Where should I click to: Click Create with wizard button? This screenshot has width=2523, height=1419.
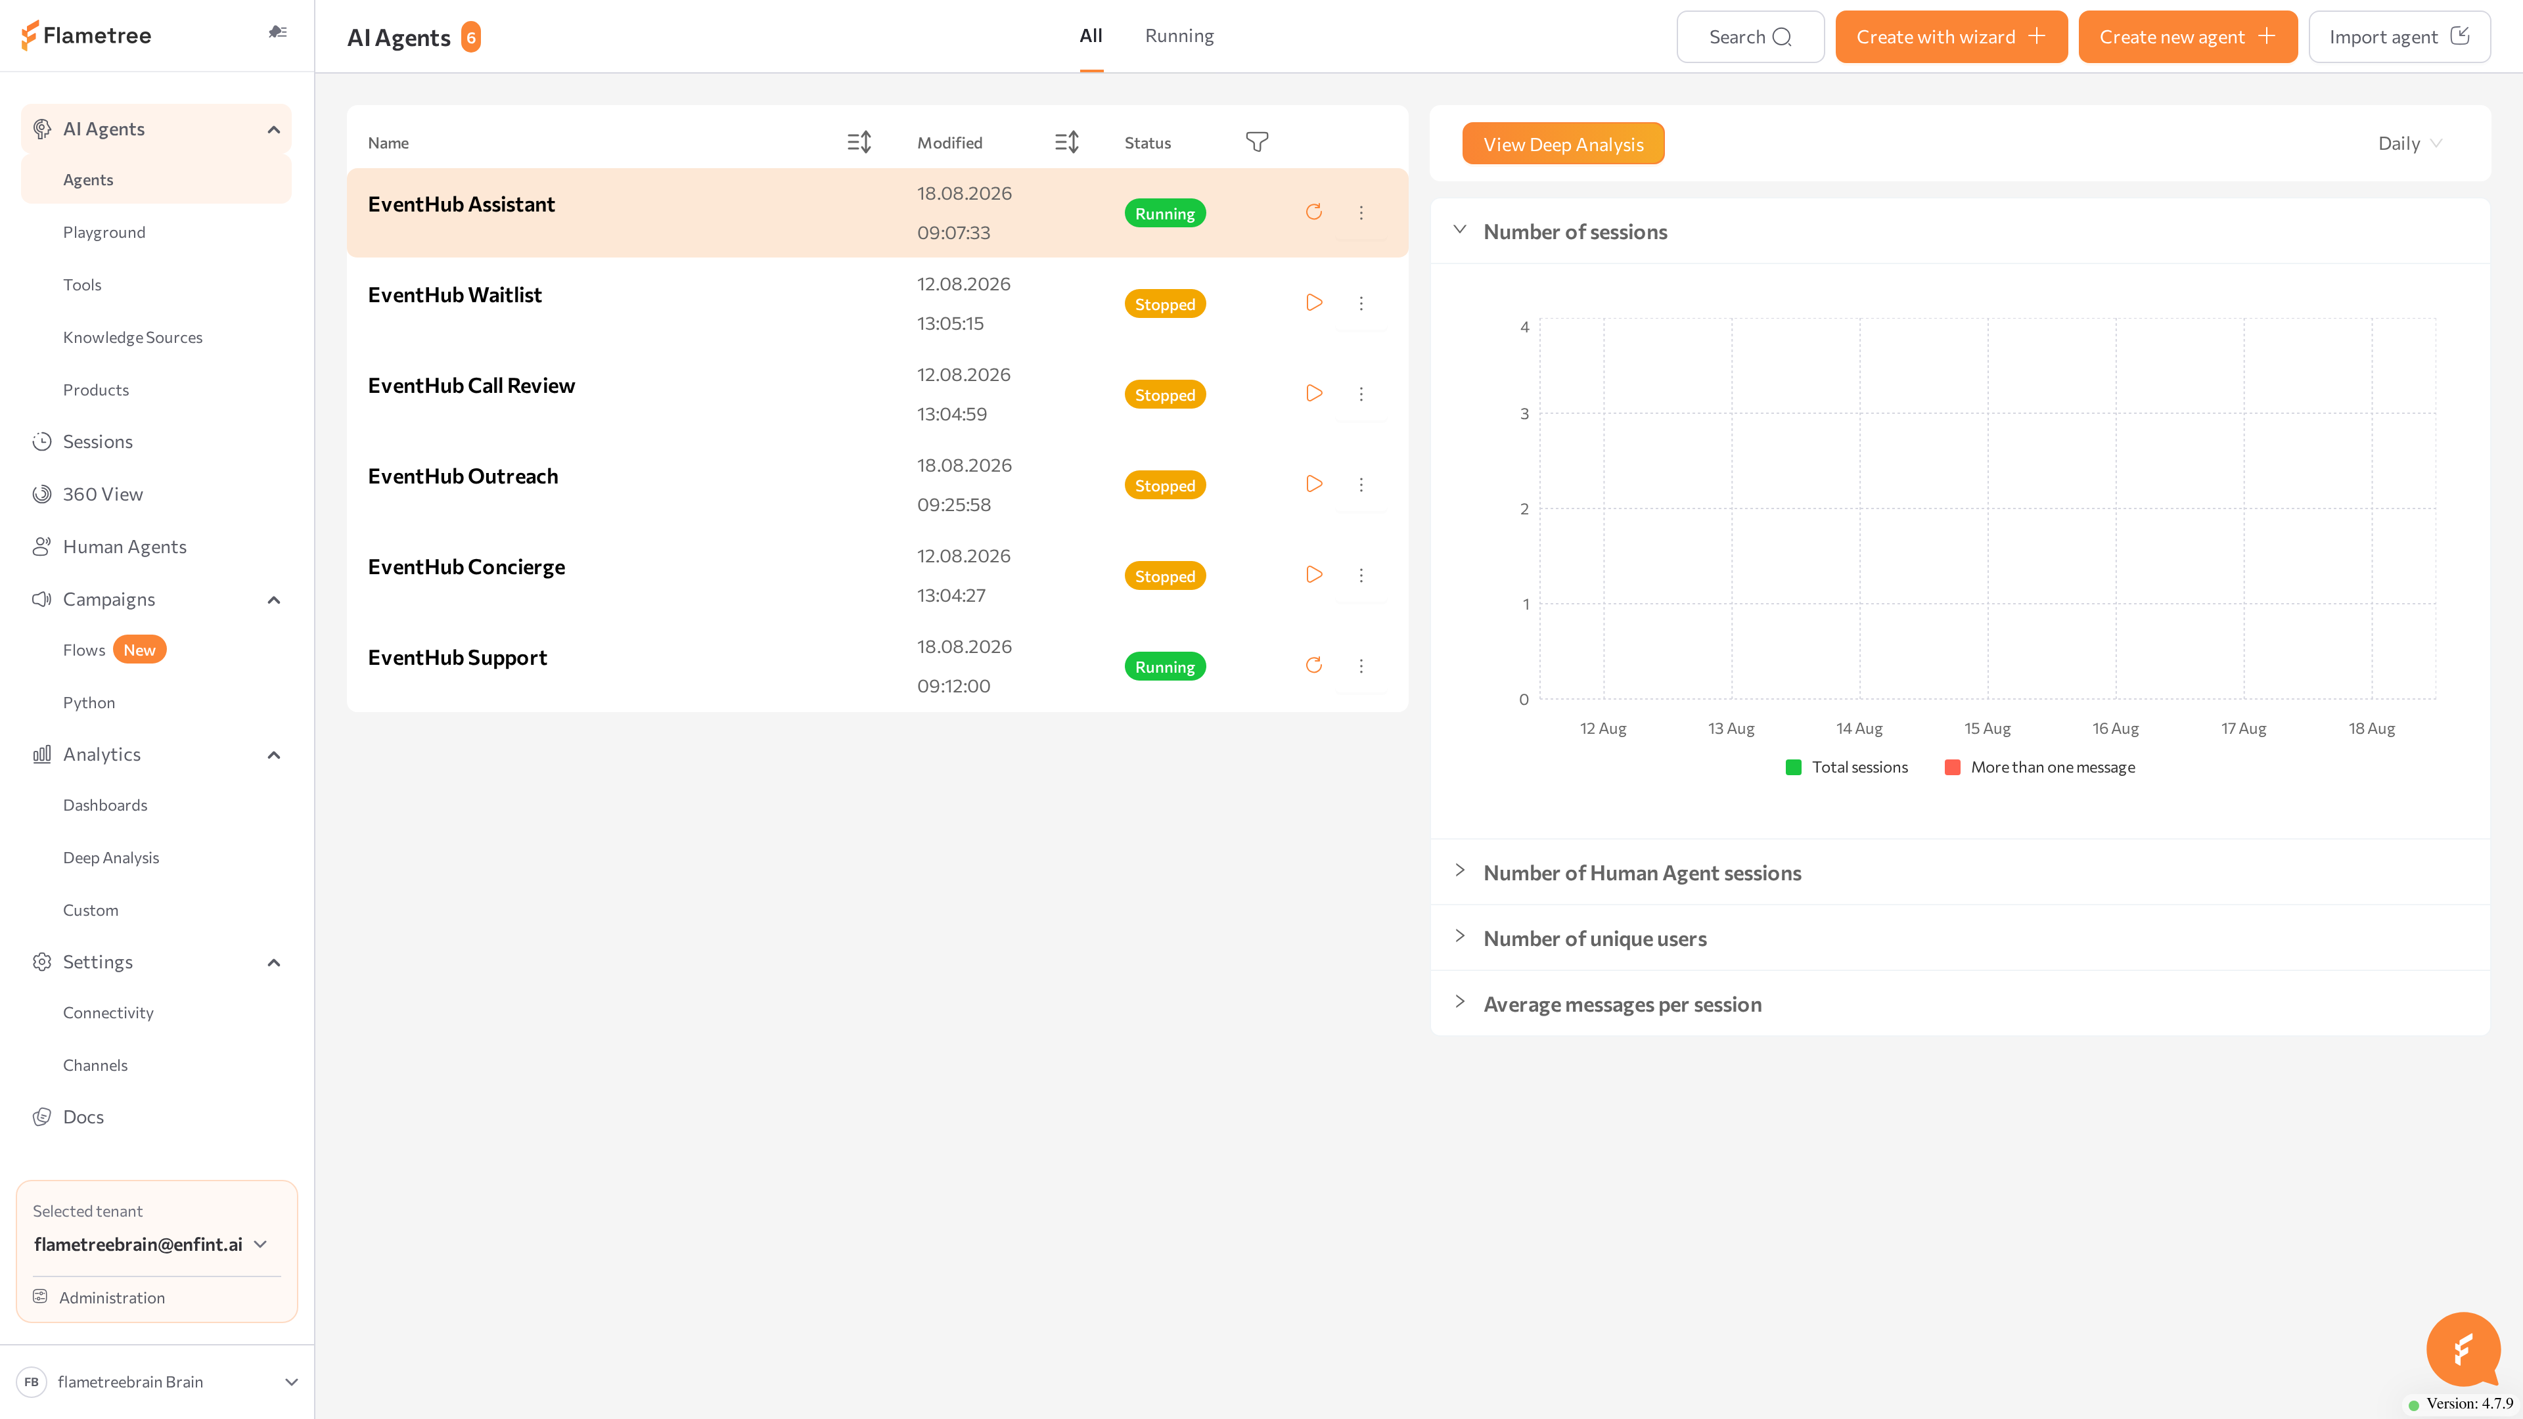1951,36
